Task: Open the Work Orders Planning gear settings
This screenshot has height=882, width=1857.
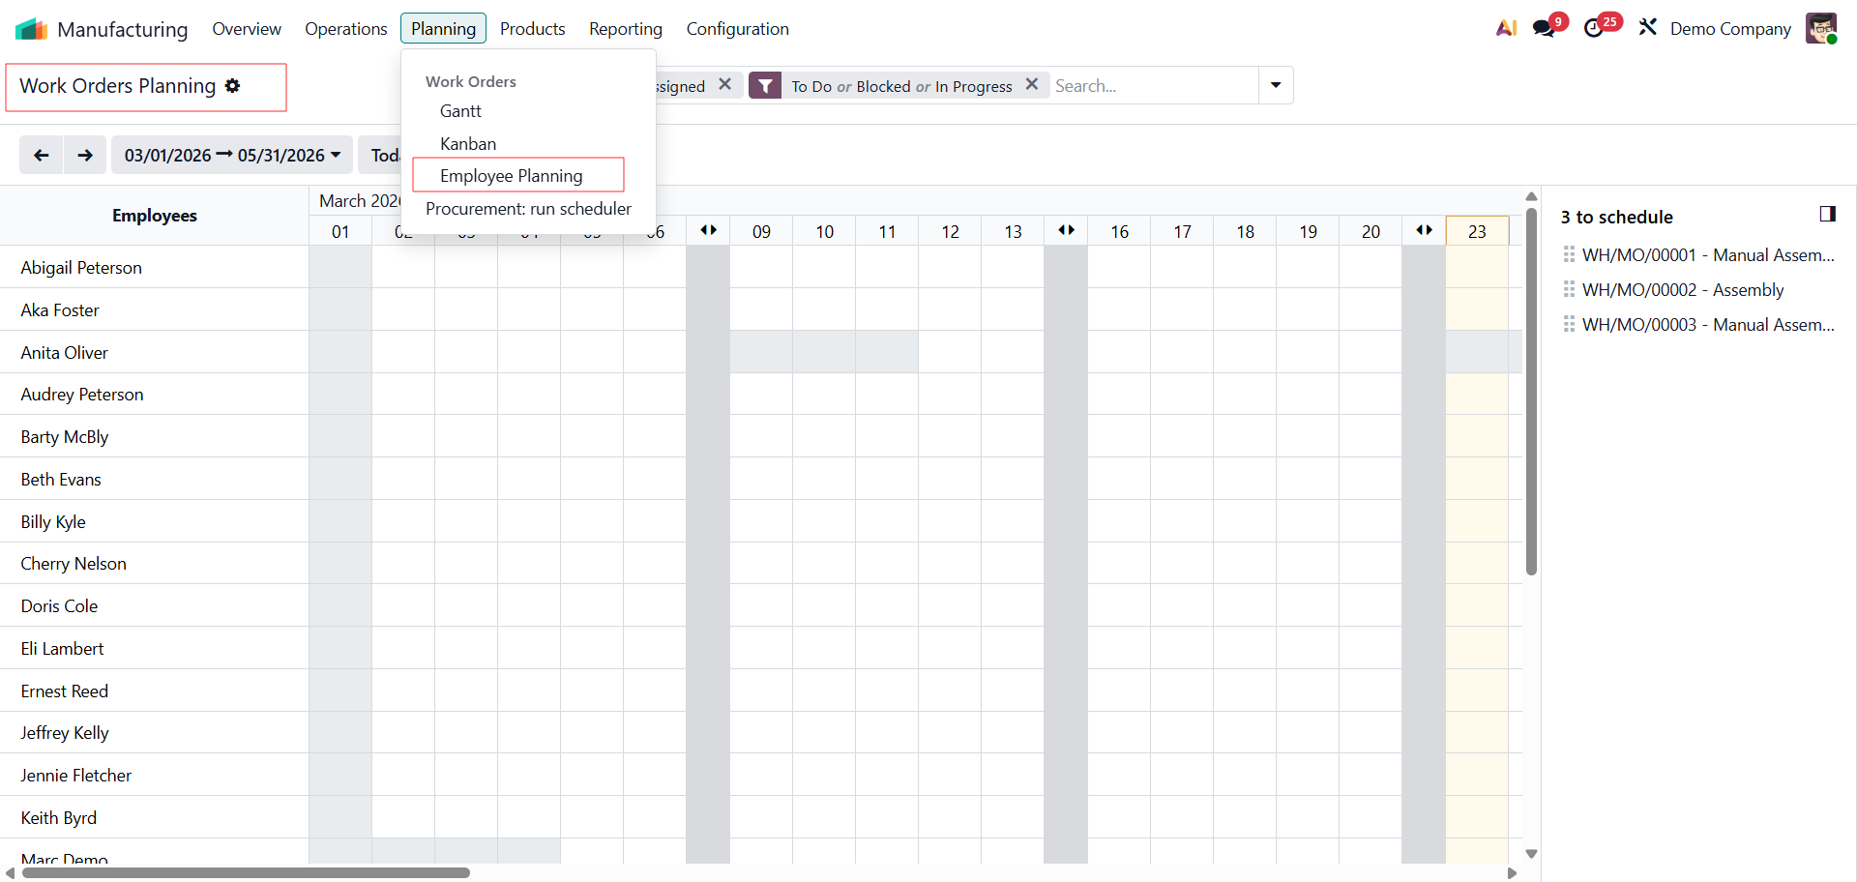Action: pos(232,86)
